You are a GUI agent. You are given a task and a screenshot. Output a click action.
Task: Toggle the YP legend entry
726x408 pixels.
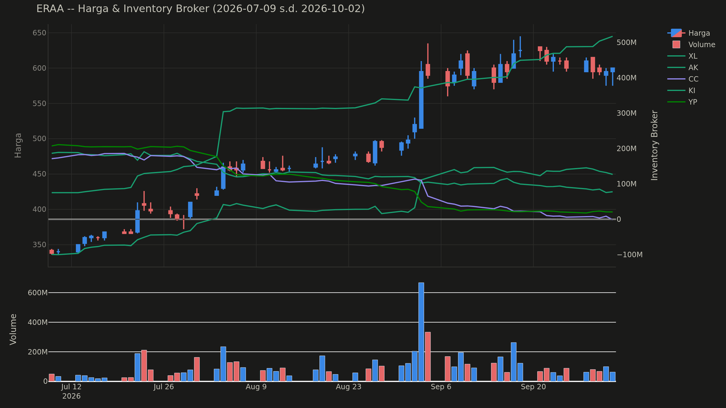pyautogui.click(x=682, y=102)
